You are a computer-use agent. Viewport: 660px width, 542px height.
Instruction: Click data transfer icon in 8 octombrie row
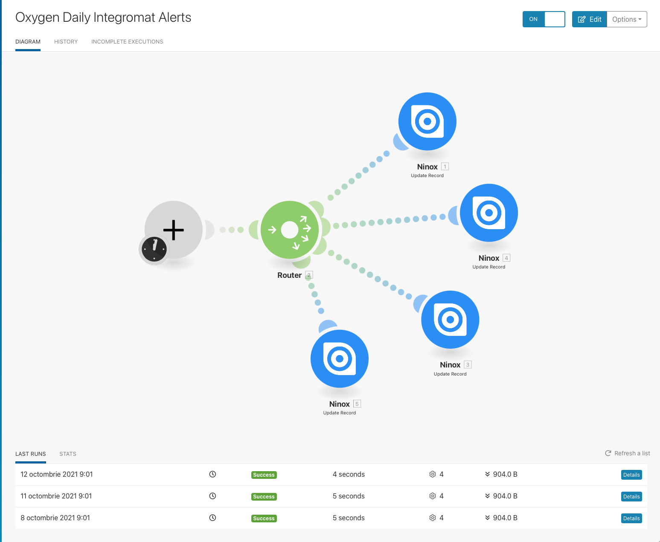coord(487,518)
